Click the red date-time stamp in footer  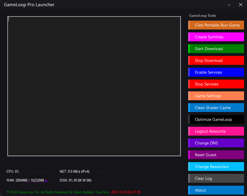(x=126, y=192)
